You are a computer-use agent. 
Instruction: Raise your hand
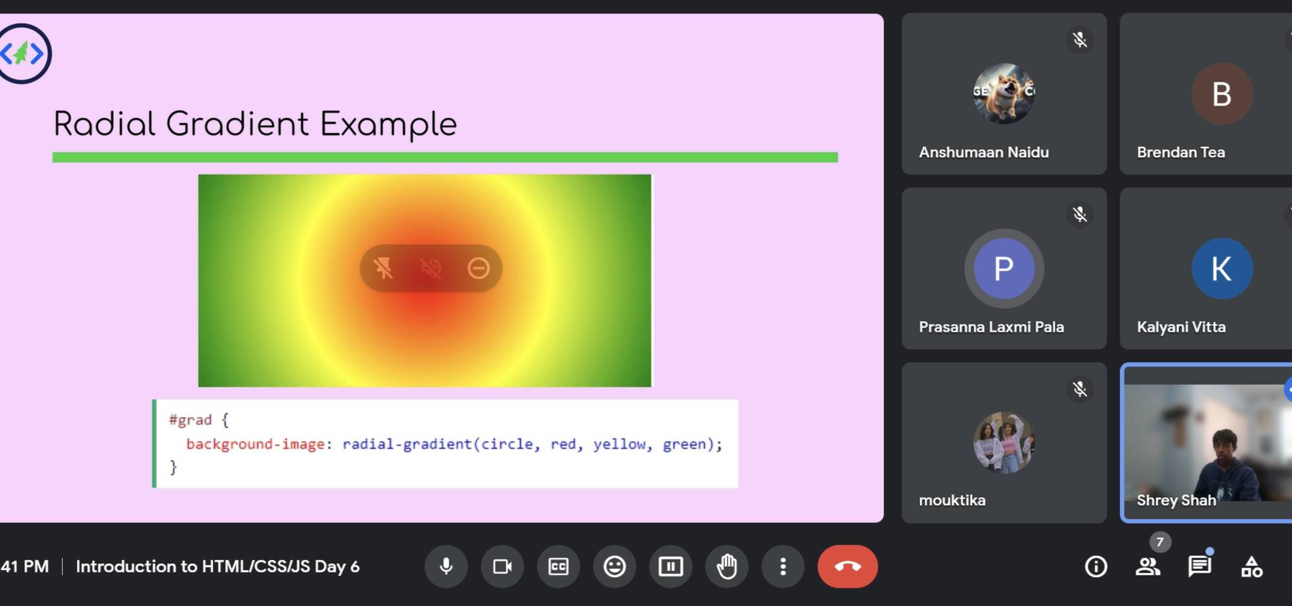click(x=727, y=566)
